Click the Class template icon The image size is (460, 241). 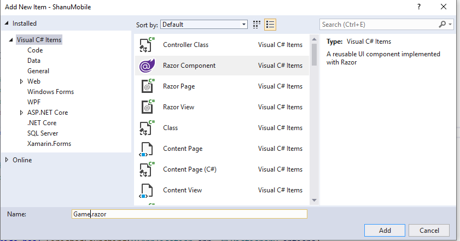tap(147, 128)
